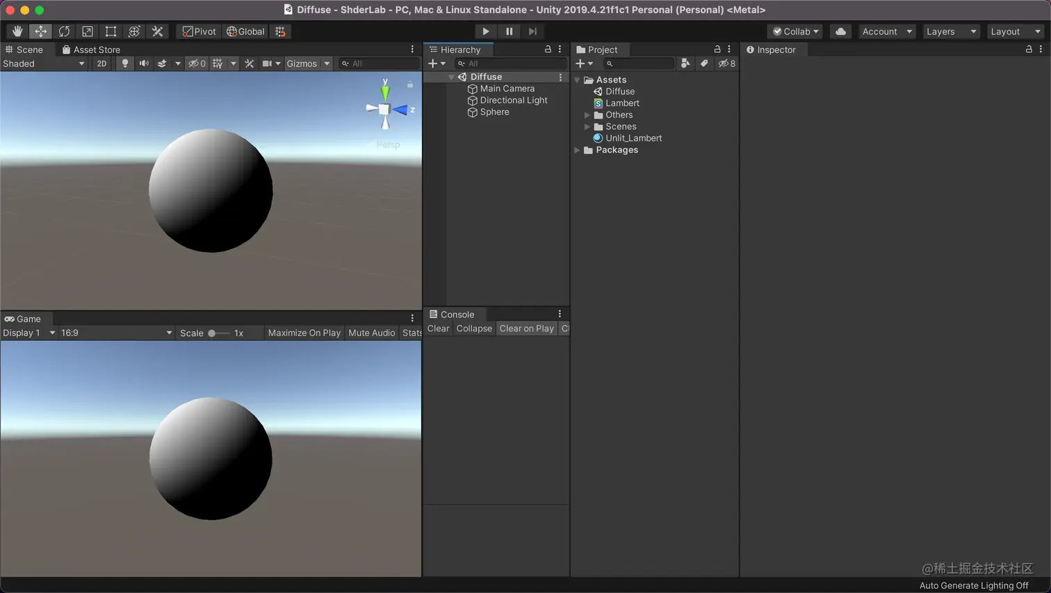Toggle Project panel lock
This screenshot has height=593, width=1051.
(x=717, y=49)
